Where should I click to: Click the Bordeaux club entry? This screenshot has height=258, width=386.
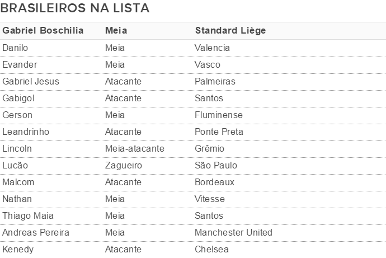214,182
